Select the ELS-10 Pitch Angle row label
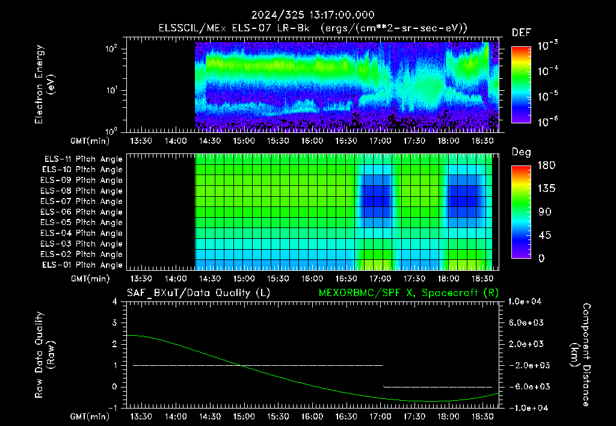This screenshot has width=616, height=426. coord(82,170)
